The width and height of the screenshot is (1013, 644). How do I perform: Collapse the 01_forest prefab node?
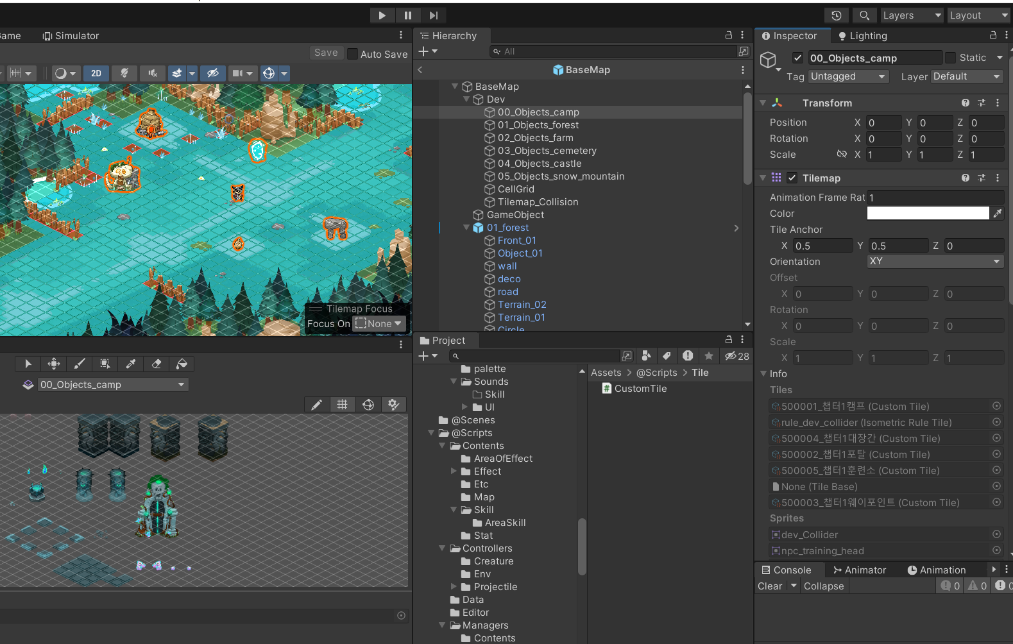tap(466, 228)
